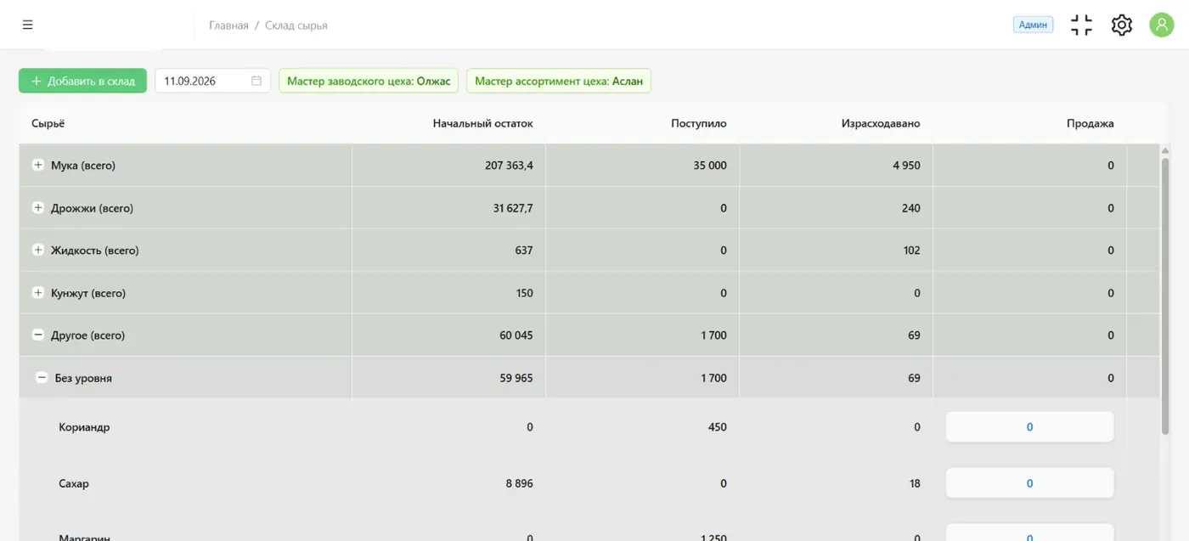
Task: Click Кунжут starting balance 150
Action: click(x=524, y=293)
